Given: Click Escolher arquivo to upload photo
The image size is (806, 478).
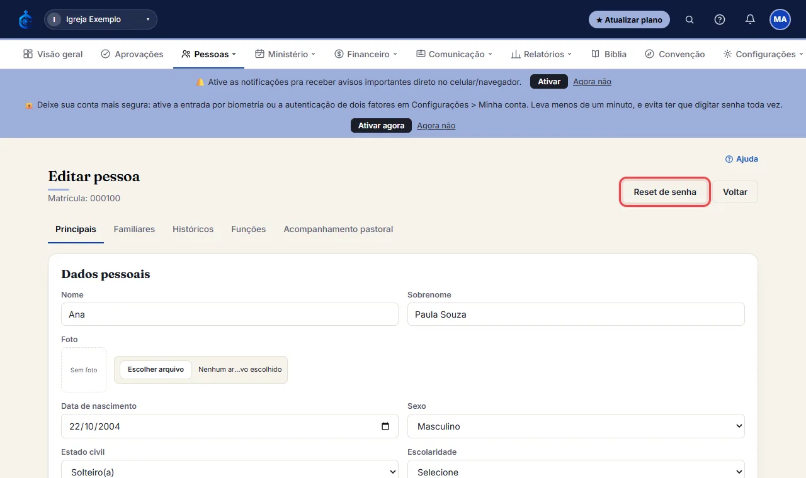Looking at the screenshot, I should point(156,369).
